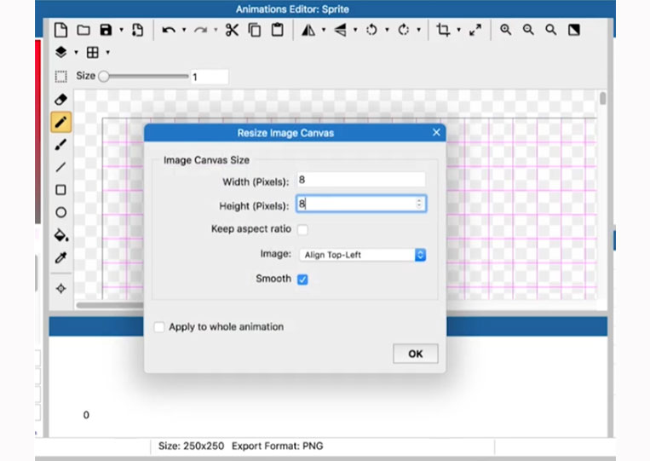Select the Pencil tool

coord(61,123)
